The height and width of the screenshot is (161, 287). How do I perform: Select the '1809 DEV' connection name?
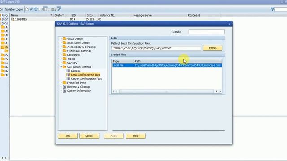[x=21, y=19]
